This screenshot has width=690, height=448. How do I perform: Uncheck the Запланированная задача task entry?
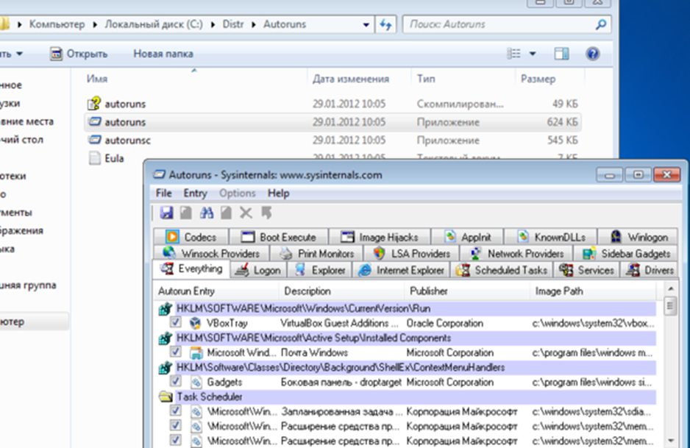tap(175, 411)
